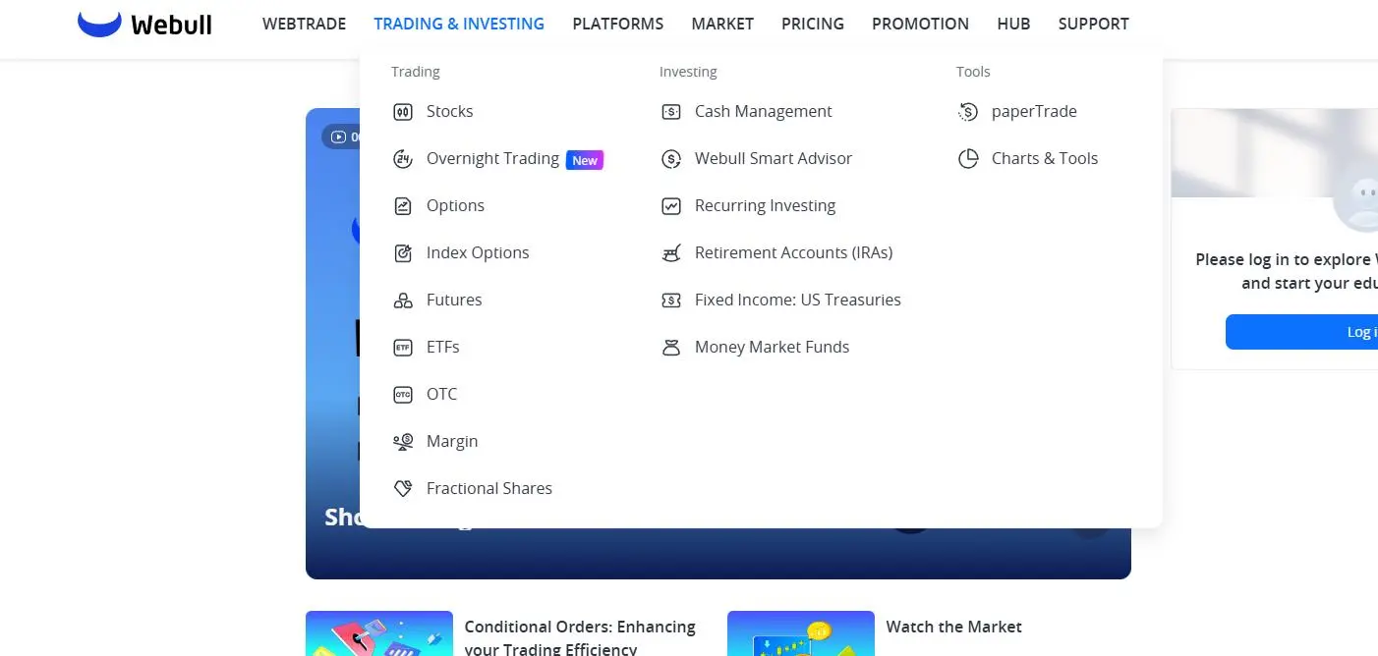
Task: Click the Index Options target icon
Action: [403, 253]
